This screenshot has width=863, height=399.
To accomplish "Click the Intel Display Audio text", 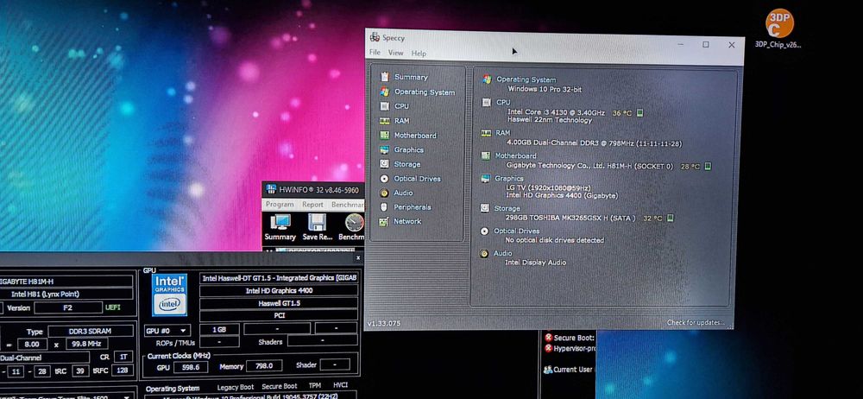I will click(535, 263).
